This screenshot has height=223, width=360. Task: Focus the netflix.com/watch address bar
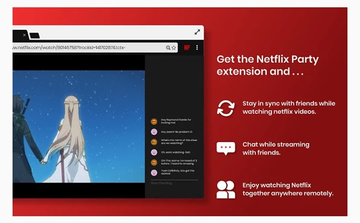(95, 48)
